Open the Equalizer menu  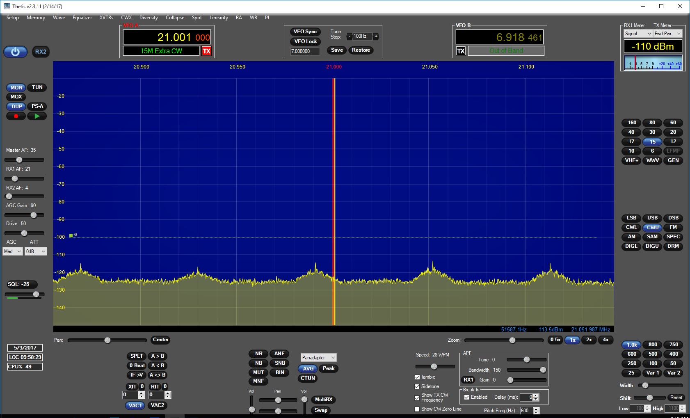coord(82,18)
